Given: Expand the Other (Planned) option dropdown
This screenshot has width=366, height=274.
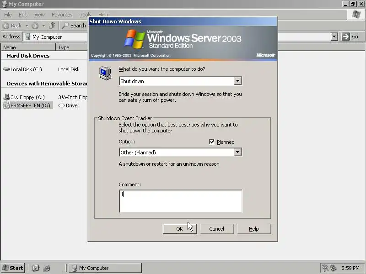Looking at the screenshot, I should (x=237, y=153).
